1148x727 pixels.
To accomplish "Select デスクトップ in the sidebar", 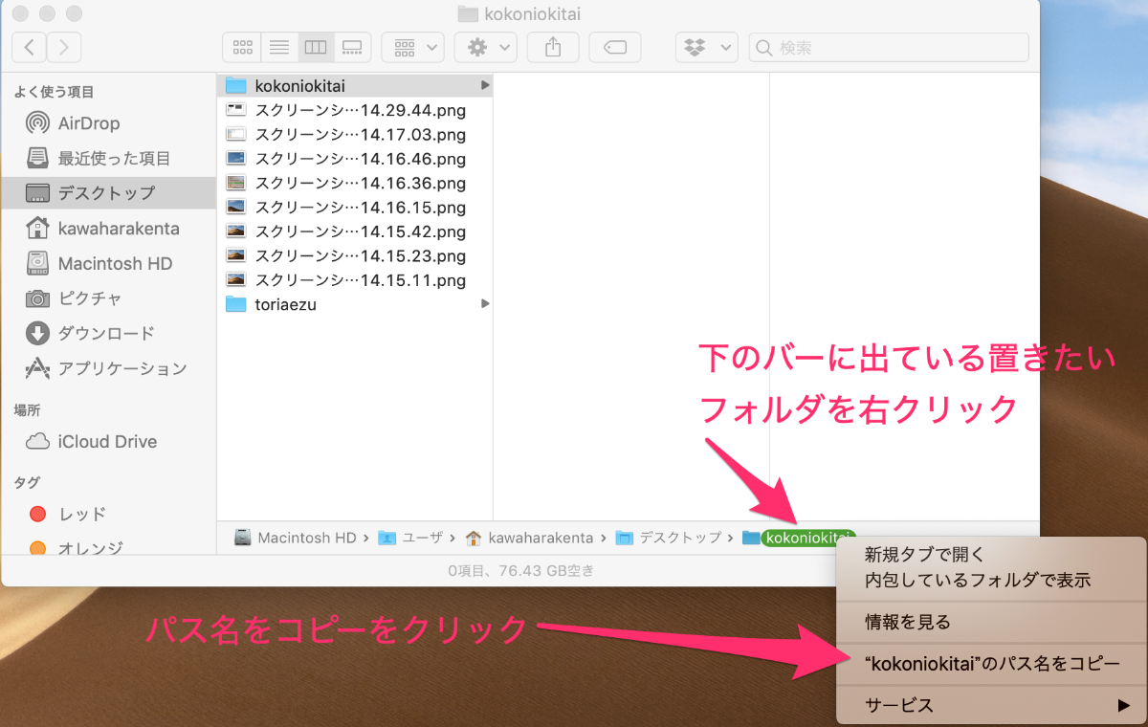I will (x=108, y=193).
